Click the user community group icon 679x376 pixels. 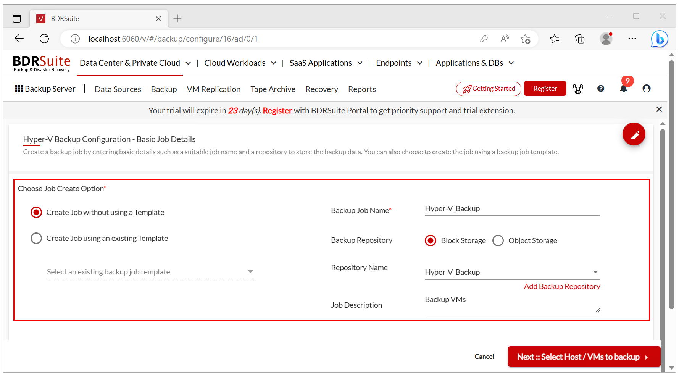click(578, 89)
